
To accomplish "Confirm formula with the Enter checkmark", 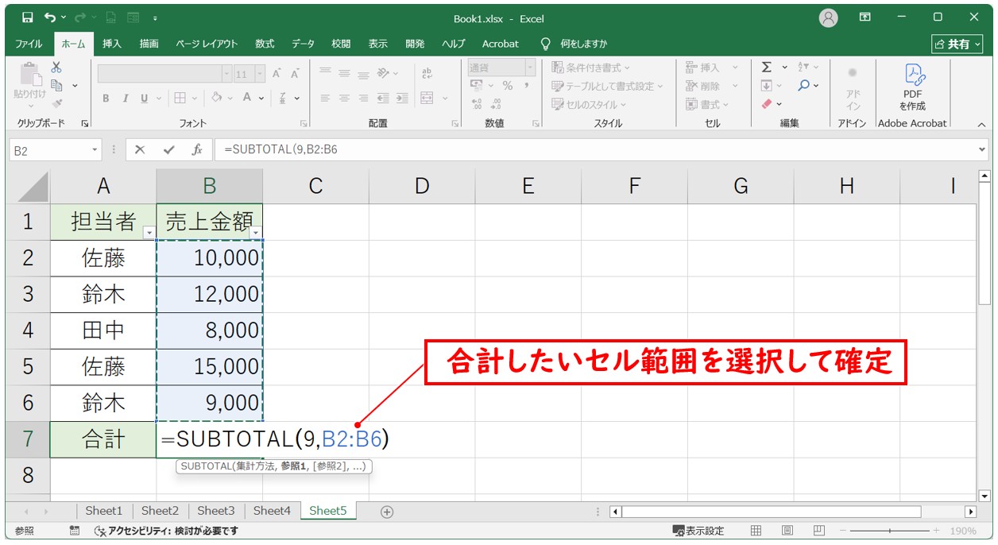I will (168, 149).
